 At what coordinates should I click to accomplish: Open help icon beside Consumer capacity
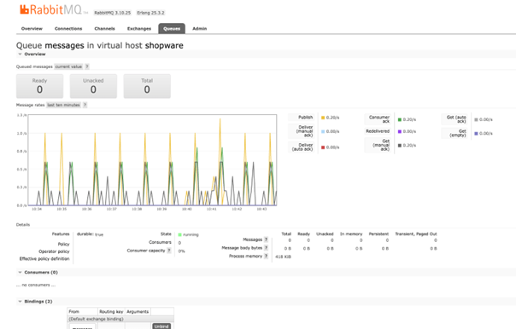point(169,251)
